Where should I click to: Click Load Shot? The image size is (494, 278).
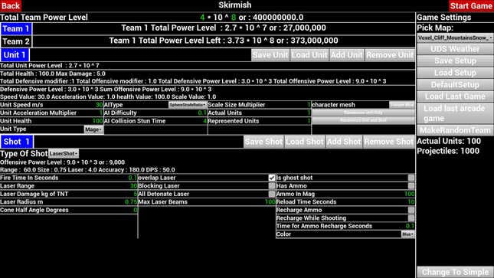coord(305,142)
